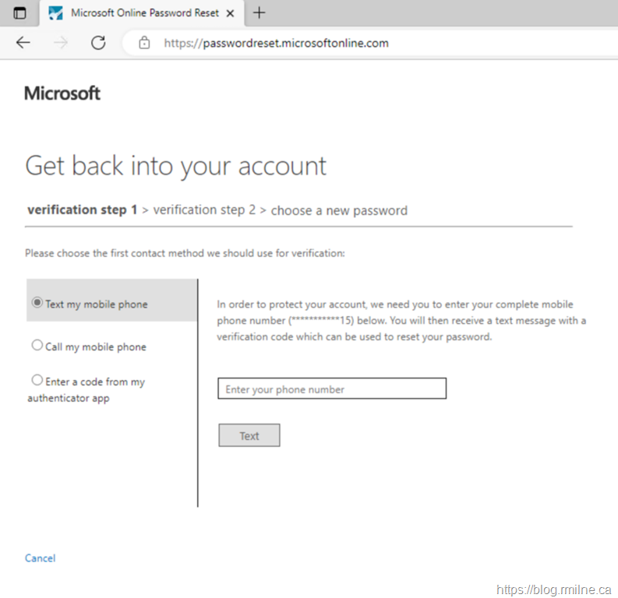The image size is (618, 598).
Task: Click the Cancel link
Action: (40, 558)
